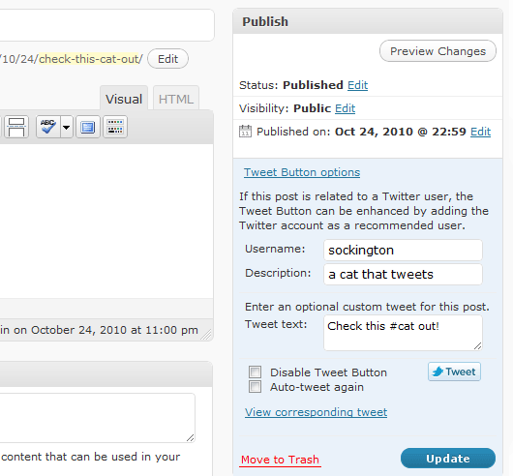This screenshot has width=513, height=476.
Task: Open the Tweet Button options link
Action: (x=302, y=172)
